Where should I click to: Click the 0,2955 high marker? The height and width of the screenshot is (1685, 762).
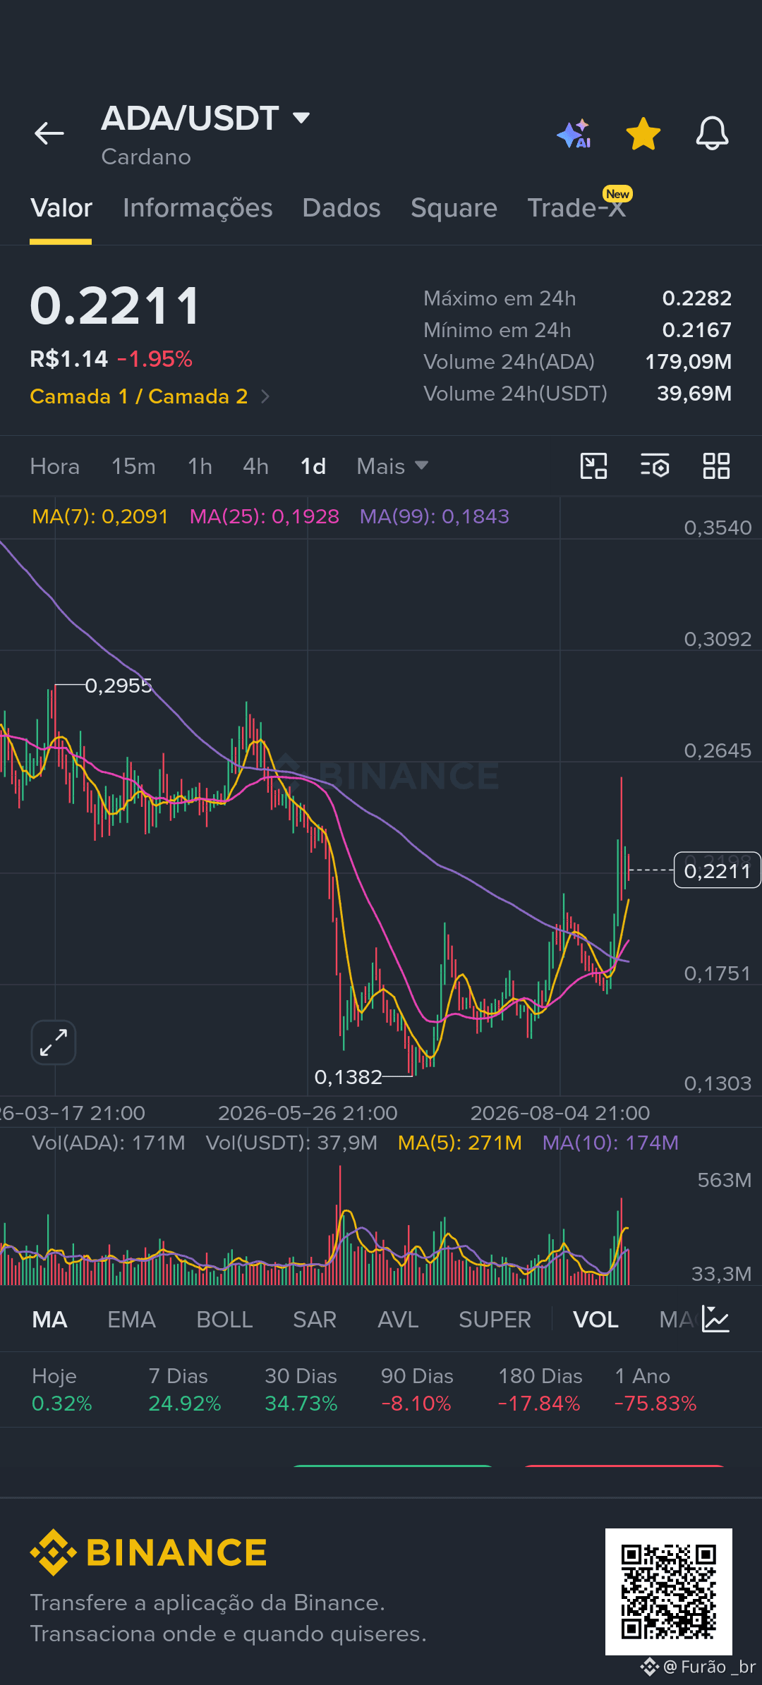point(119,686)
